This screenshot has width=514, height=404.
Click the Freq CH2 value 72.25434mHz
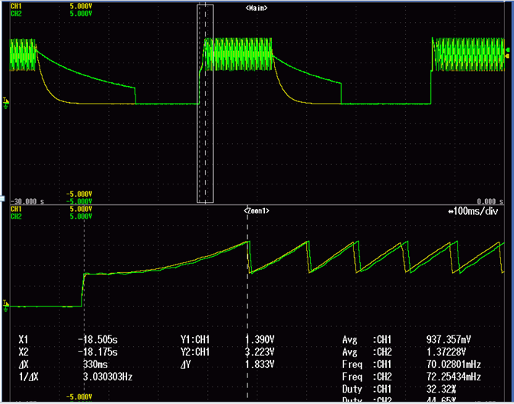pyautogui.click(x=453, y=377)
